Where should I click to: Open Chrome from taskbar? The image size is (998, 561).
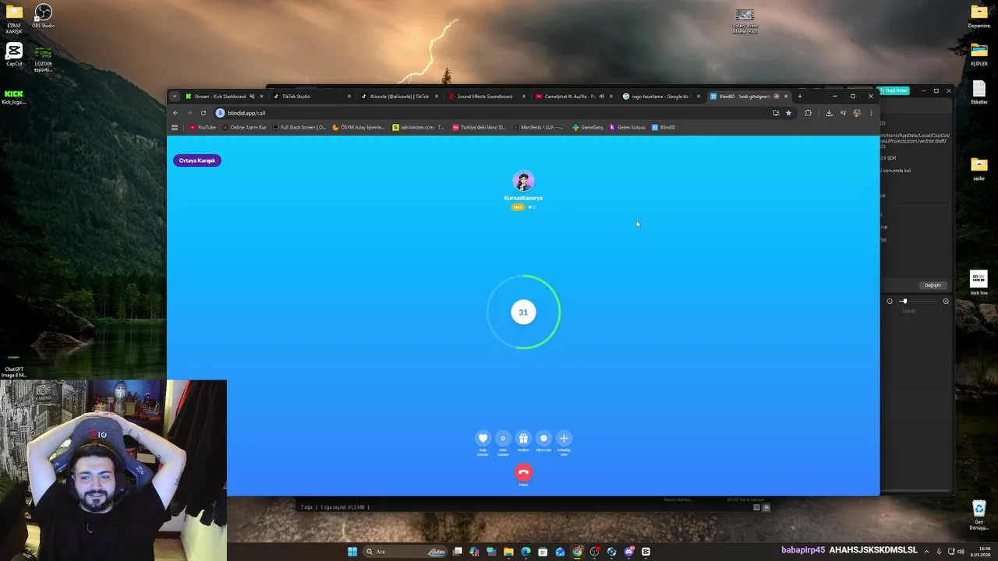(x=577, y=552)
